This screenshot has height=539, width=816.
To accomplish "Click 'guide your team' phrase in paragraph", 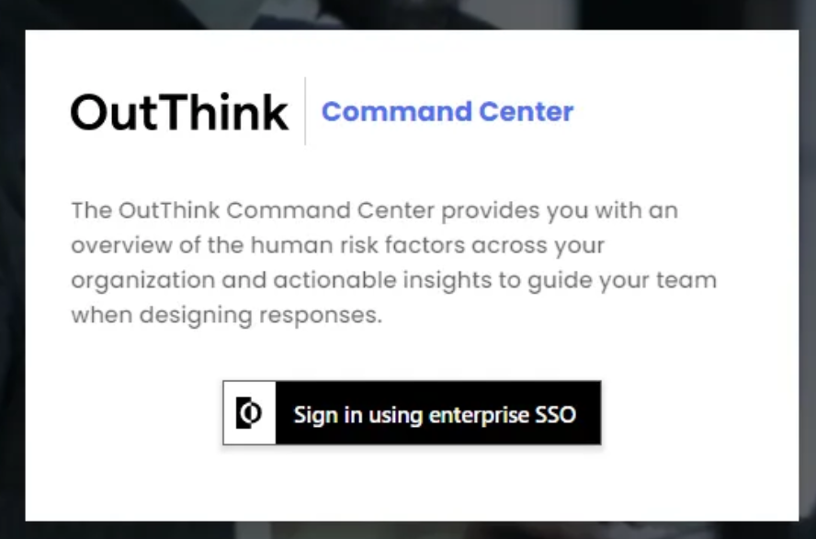I will click(x=622, y=280).
